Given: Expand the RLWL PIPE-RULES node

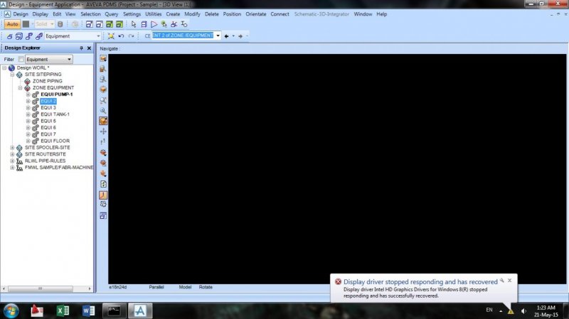Looking at the screenshot, I should click(x=12, y=161).
